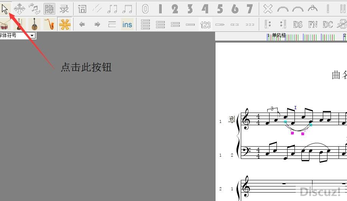Click the FN marking icon
This screenshot has width=347, height=201.
pyautogui.click(x=313, y=25)
